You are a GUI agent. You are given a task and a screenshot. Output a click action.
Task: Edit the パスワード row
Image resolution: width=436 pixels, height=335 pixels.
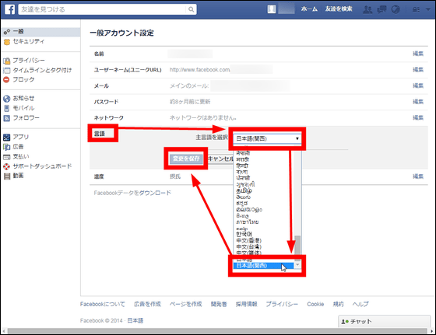418,102
